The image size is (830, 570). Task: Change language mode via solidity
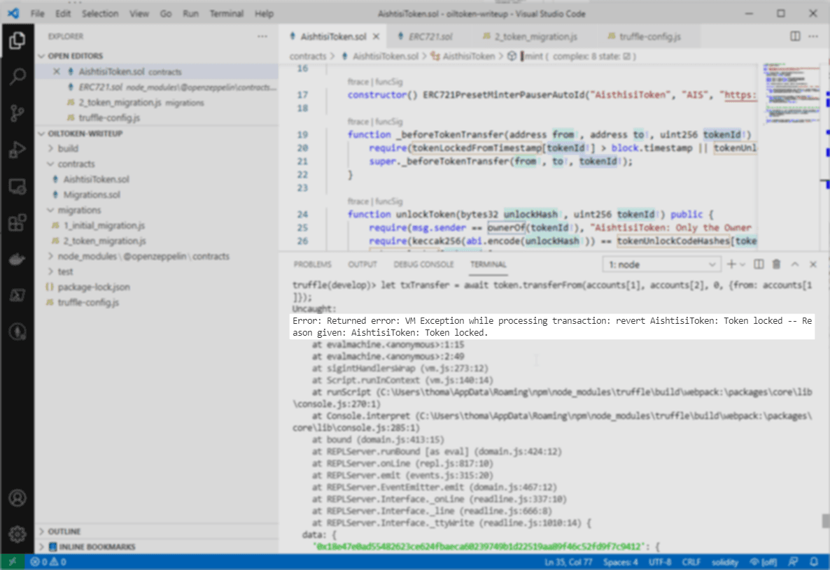click(724, 562)
